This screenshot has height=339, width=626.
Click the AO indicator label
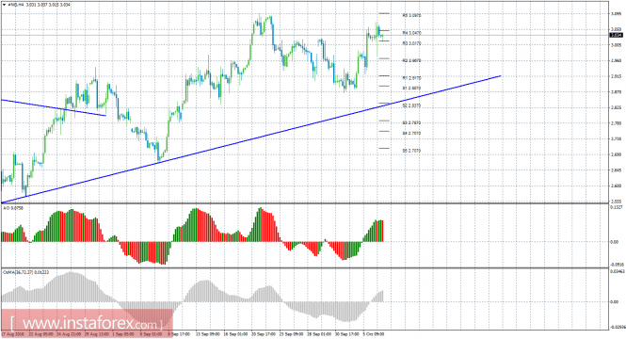pyautogui.click(x=13, y=208)
